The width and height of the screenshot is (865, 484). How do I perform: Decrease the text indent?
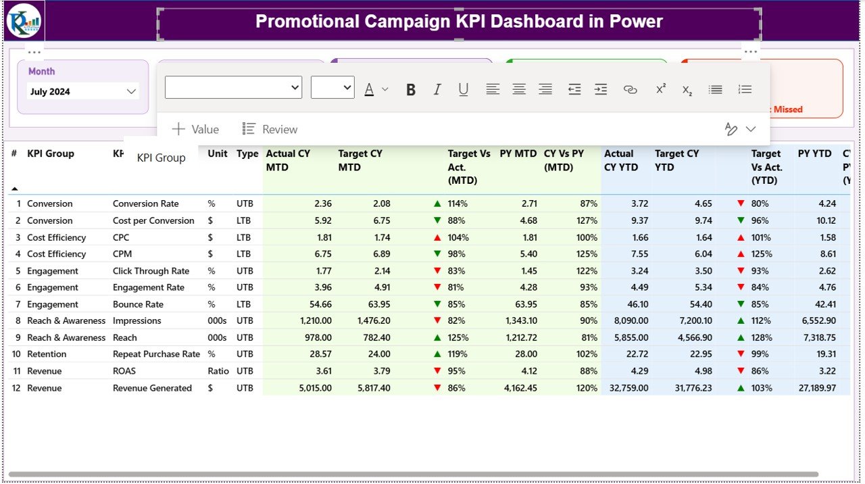coord(574,89)
